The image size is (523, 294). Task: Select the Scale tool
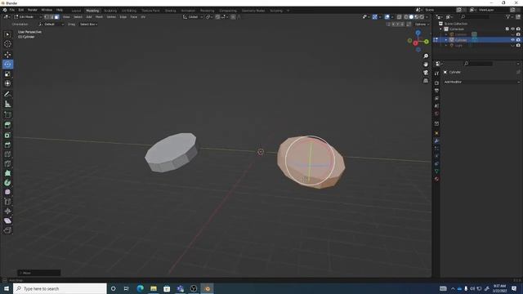coord(7,73)
